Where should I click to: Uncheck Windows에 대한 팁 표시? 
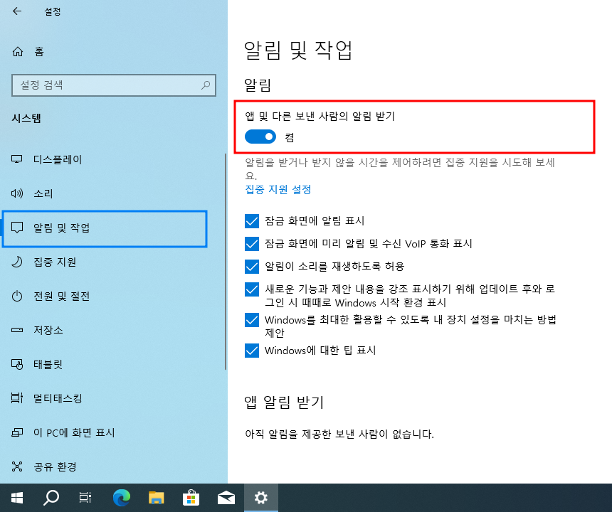[252, 351]
